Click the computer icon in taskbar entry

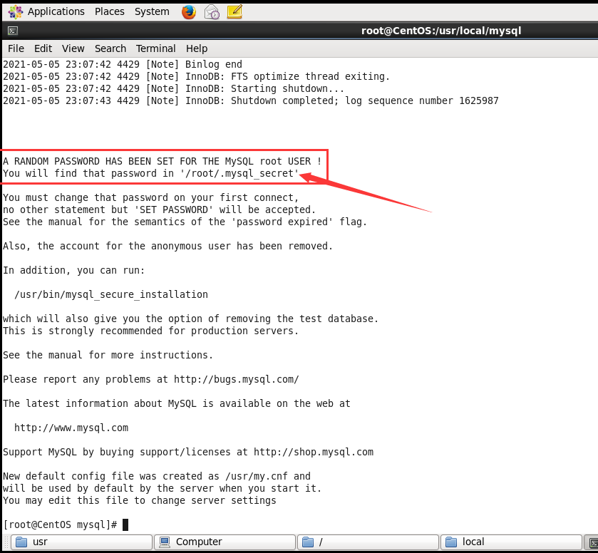coord(165,542)
